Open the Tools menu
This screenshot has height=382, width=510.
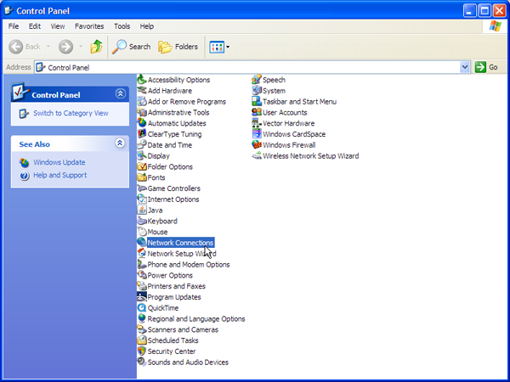(x=122, y=26)
